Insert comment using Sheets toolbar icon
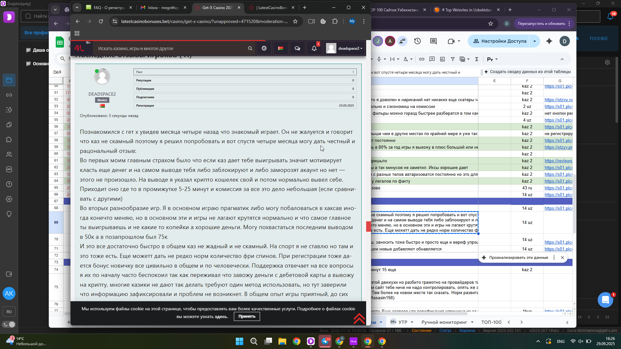Image resolution: width=621 pixels, height=349 pixels. [x=432, y=59]
